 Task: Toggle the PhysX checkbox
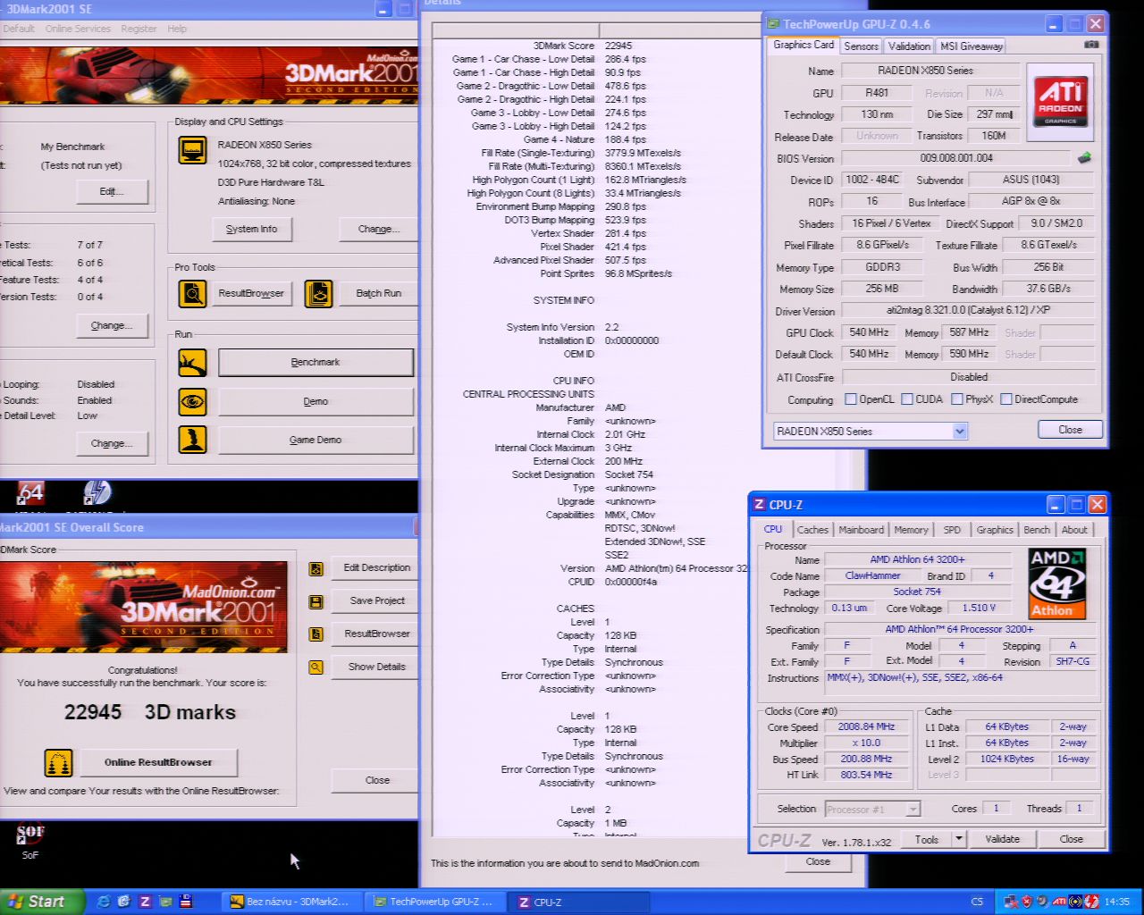(x=957, y=399)
